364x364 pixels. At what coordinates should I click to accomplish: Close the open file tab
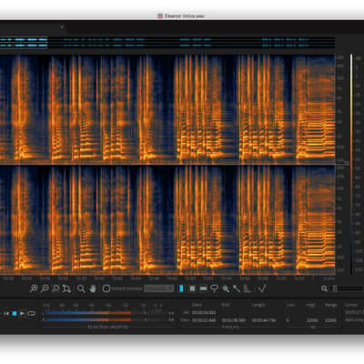62,26
